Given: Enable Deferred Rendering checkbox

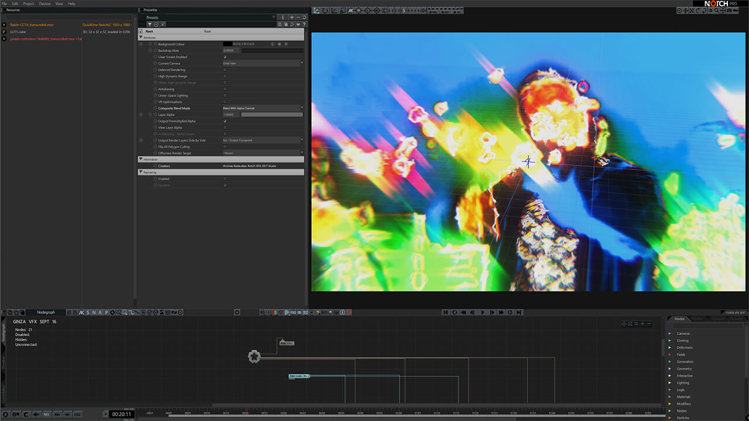Looking at the screenshot, I should (x=225, y=70).
